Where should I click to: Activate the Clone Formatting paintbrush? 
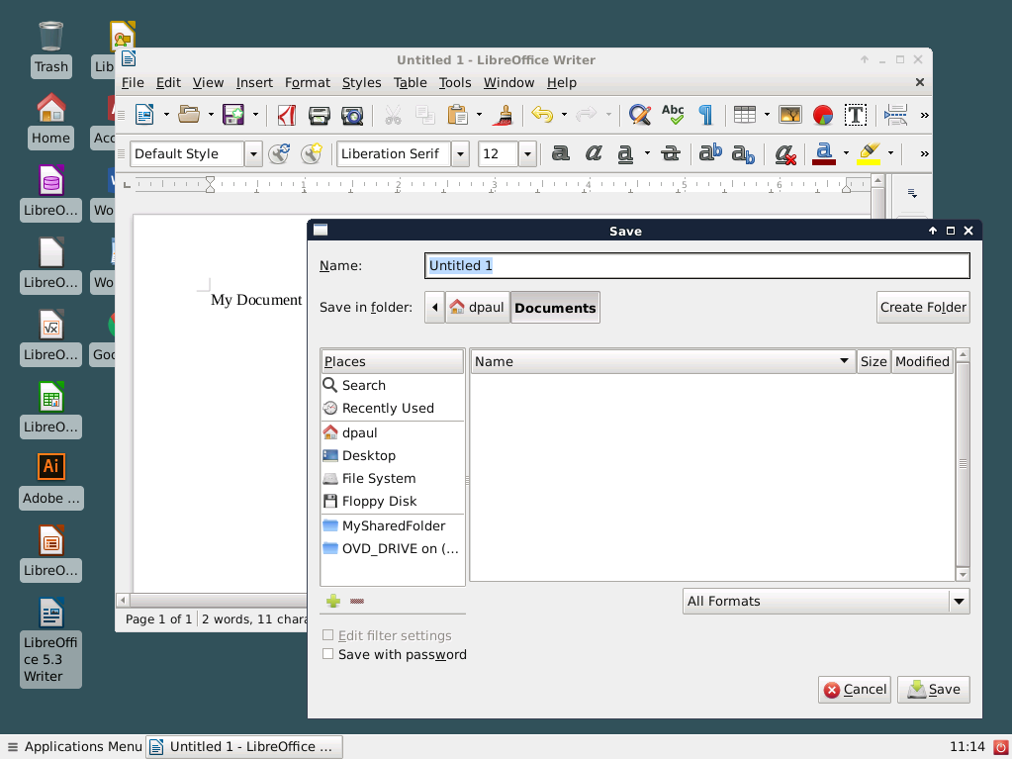point(502,115)
